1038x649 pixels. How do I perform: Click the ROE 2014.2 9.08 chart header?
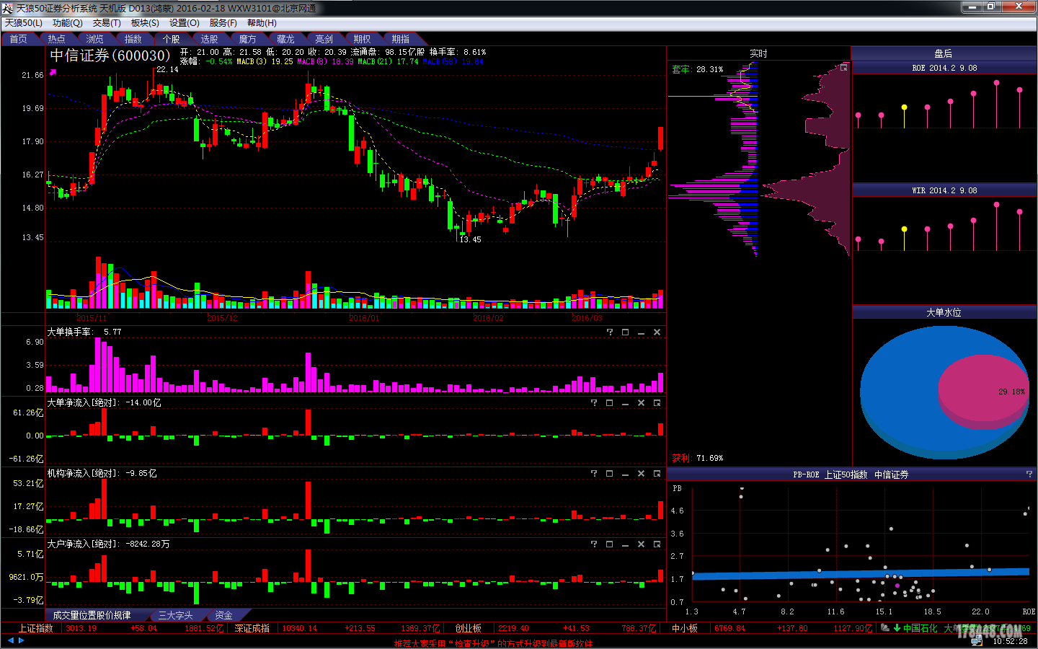pyautogui.click(x=944, y=68)
